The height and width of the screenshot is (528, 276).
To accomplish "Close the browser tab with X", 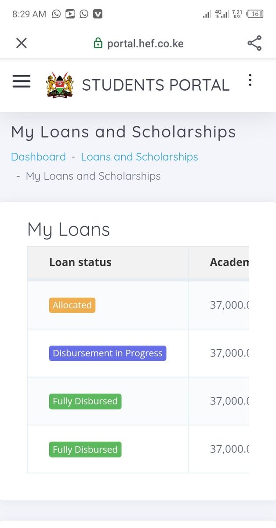I will 22,43.
